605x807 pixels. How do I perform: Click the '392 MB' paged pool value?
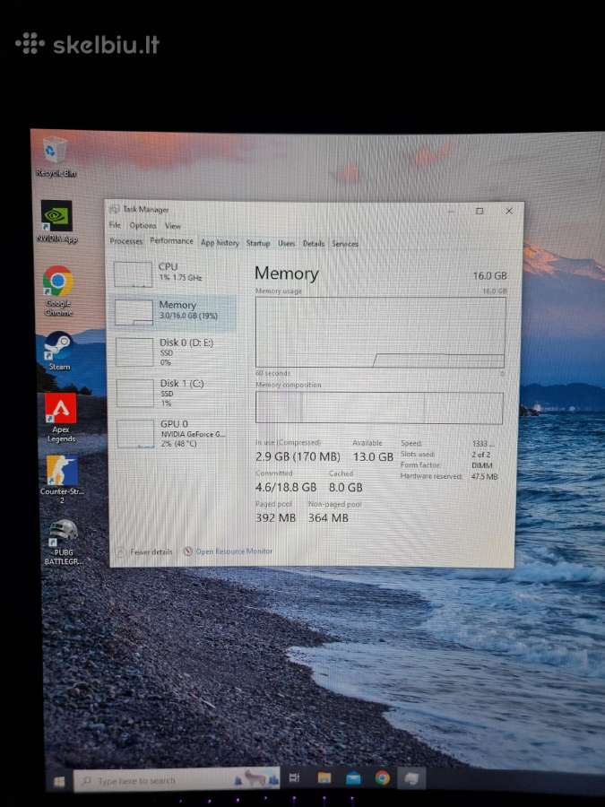tap(276, 517)
